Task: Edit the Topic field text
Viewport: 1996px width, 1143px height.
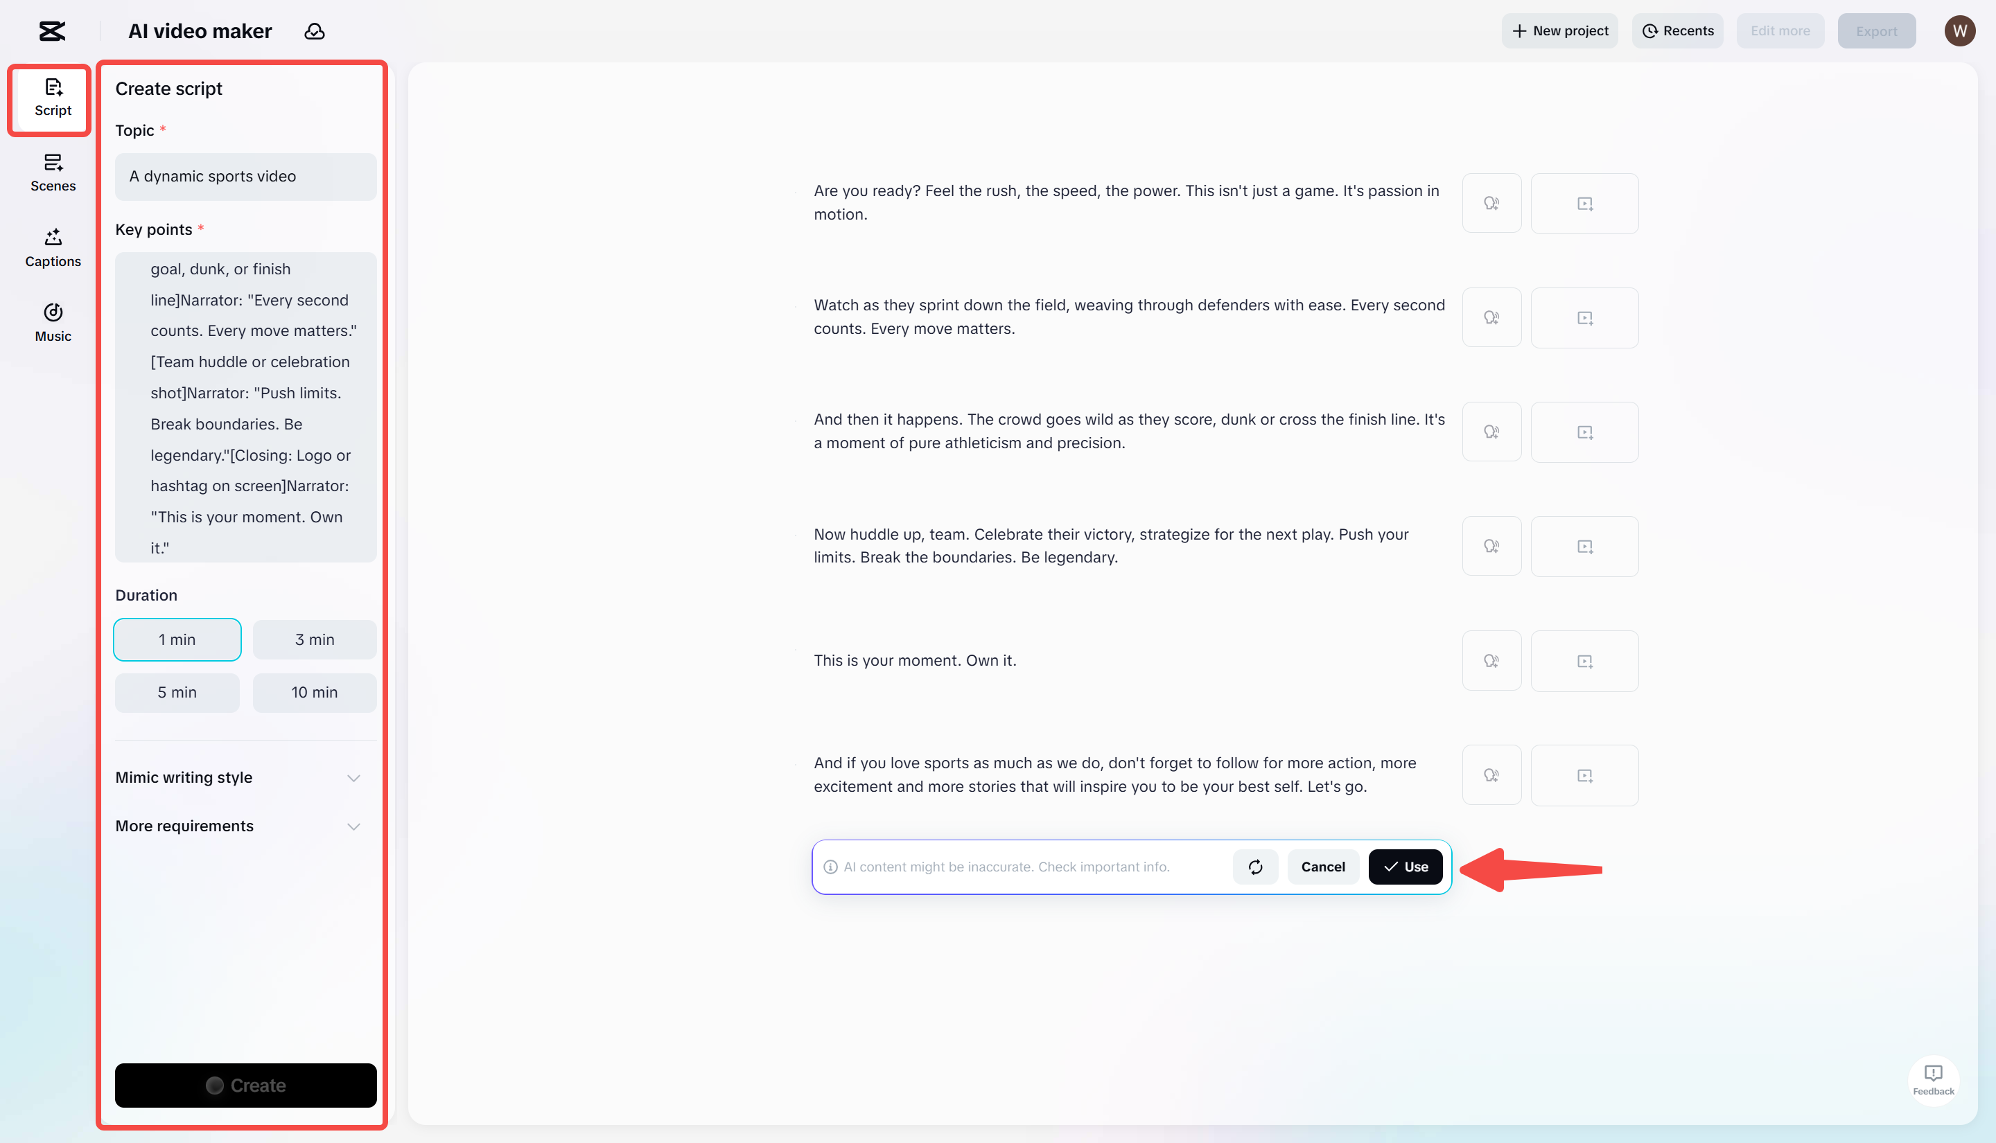Action: tap(245, 177)
